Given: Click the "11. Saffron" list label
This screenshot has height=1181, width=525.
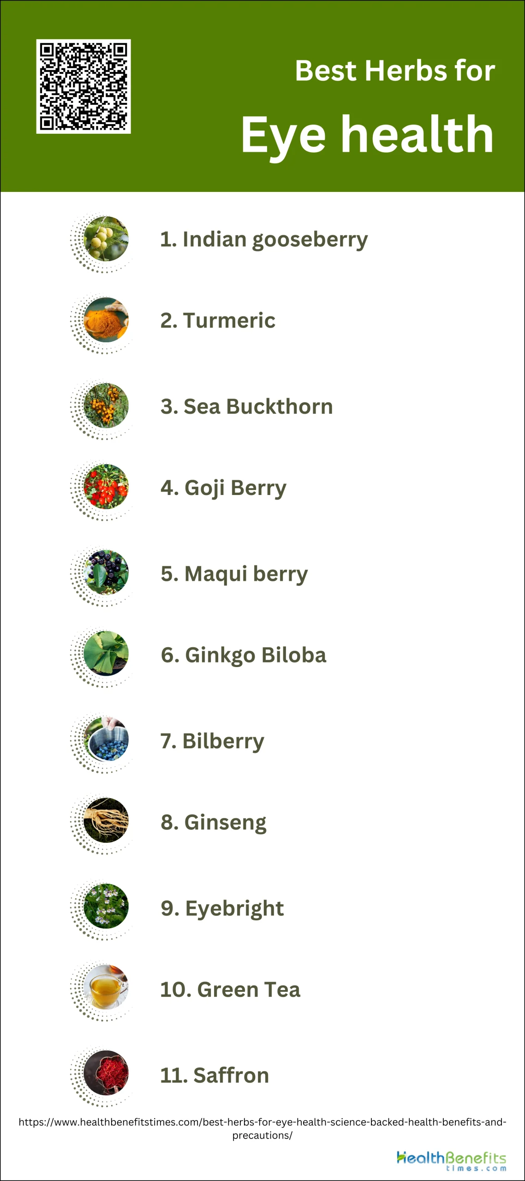Looking at the screenshot, I should tap(215, 1075).
